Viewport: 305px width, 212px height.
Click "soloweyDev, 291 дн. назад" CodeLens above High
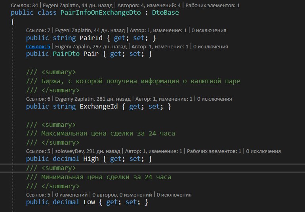(88, 151)
